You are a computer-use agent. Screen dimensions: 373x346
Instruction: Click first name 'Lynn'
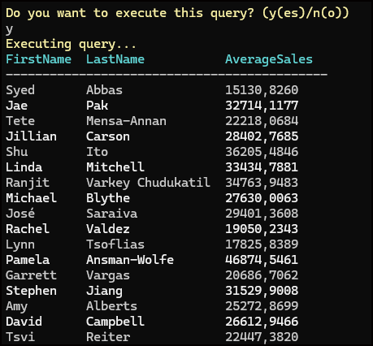(x=20, y=244)
